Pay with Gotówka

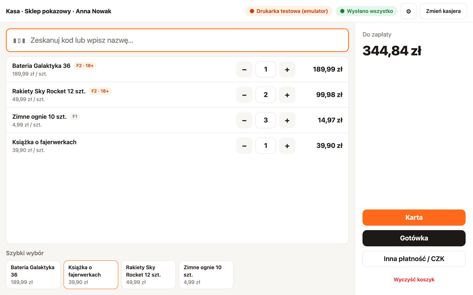coord(414,238)
